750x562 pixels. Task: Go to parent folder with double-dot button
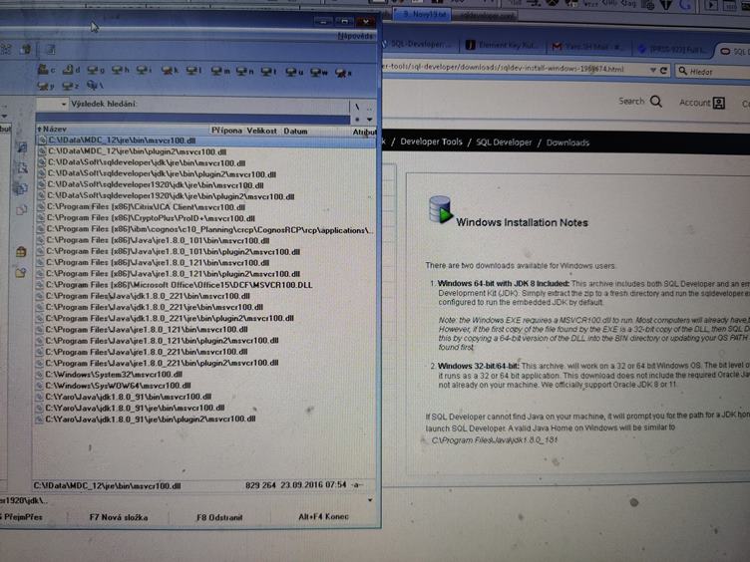pyautogui.click(x=369, y=108)
